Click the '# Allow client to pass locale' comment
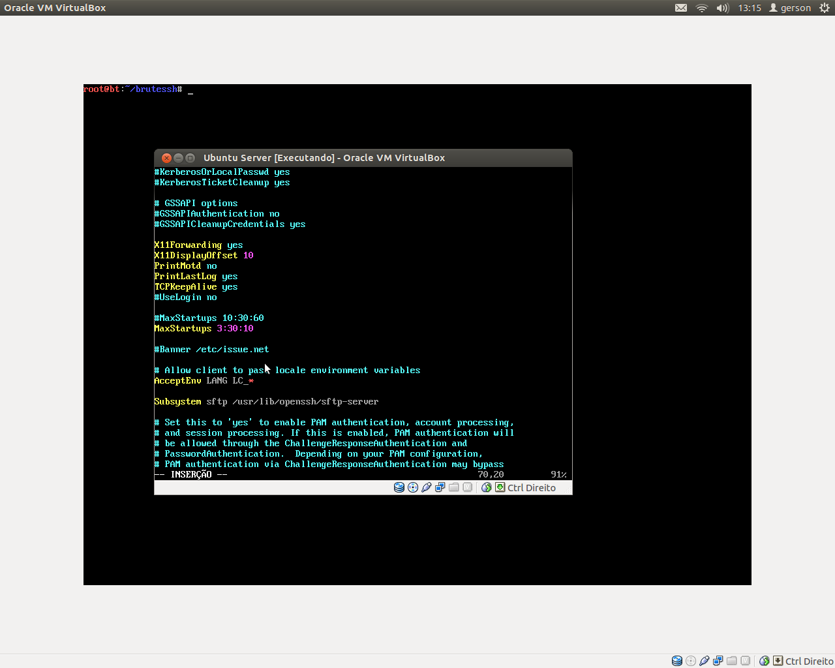Screen dimensions: 835x668 pyautogui.click(x=287, y=371)
